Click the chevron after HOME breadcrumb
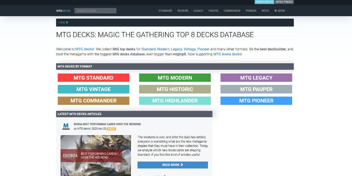This screenshot has width=352, height=176. click(67, 22)
